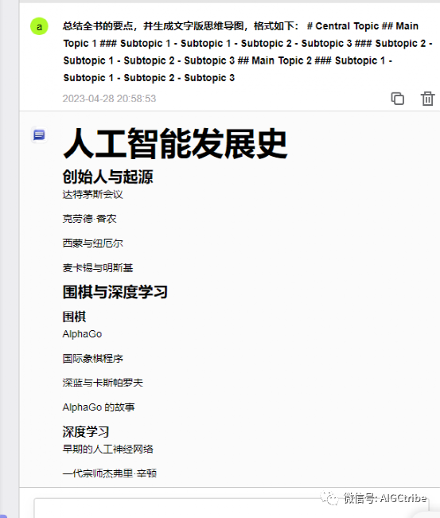Select the 达特茅斯会议 list item
The width and height of the screenshot is (440, 518).
[93, 194]
